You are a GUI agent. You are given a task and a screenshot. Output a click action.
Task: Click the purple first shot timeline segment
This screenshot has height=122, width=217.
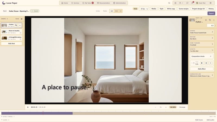tap(37, 113)
